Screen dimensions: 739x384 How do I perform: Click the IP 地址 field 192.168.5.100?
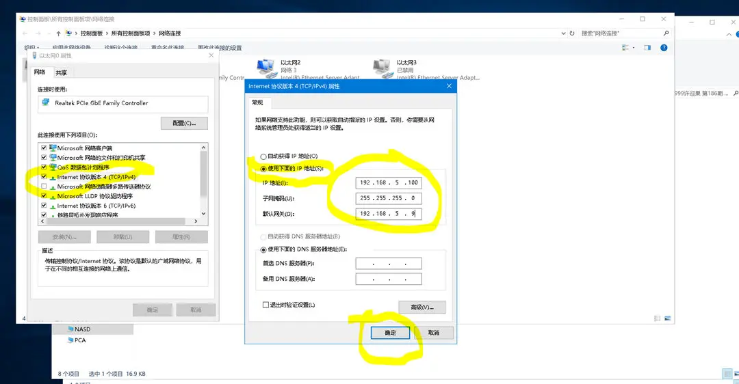pos(389,182)
